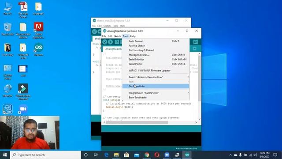
Task: Open File Explorer from taskbar
Action: [116, 155]
